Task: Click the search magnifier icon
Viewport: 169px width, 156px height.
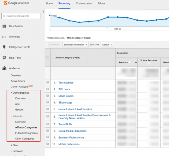Action: 4,16
